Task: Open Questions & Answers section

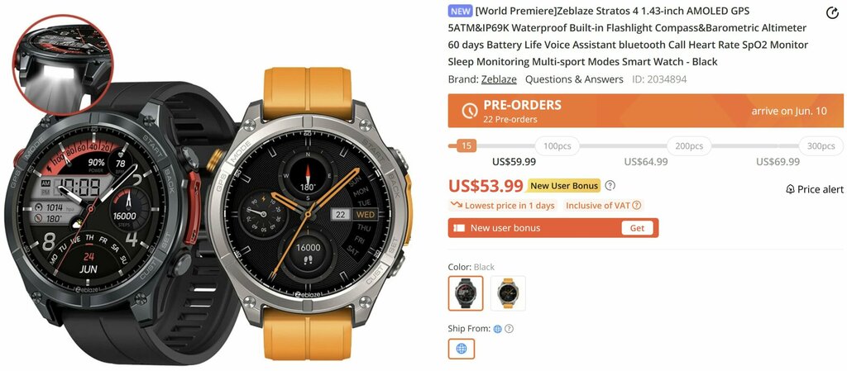Action: click(x=574, y=79)
